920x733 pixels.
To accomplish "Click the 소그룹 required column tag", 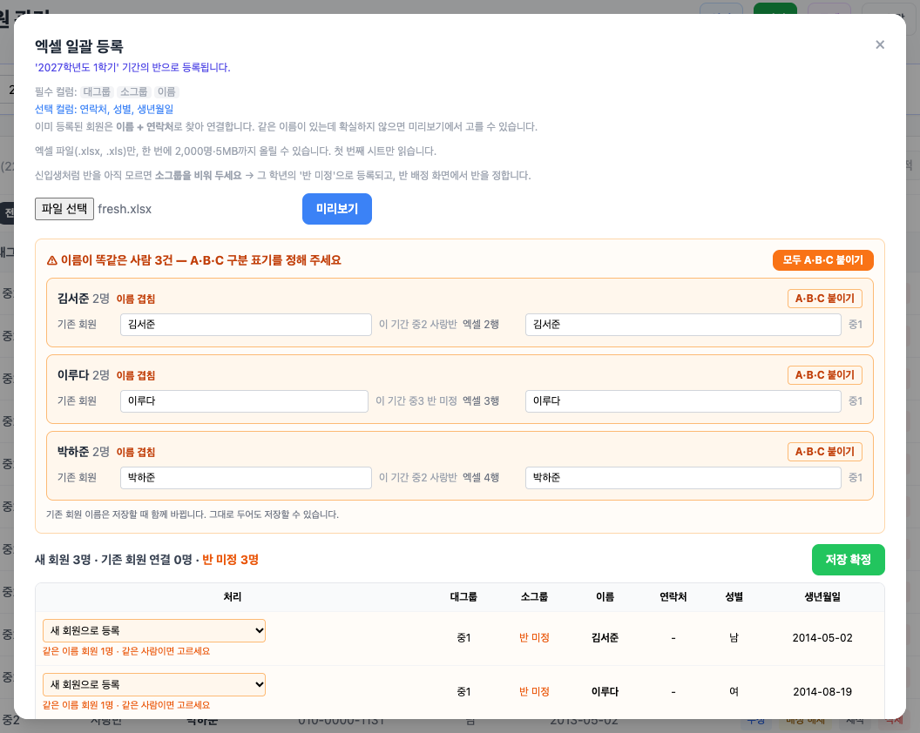I will (x=134, y=91).
